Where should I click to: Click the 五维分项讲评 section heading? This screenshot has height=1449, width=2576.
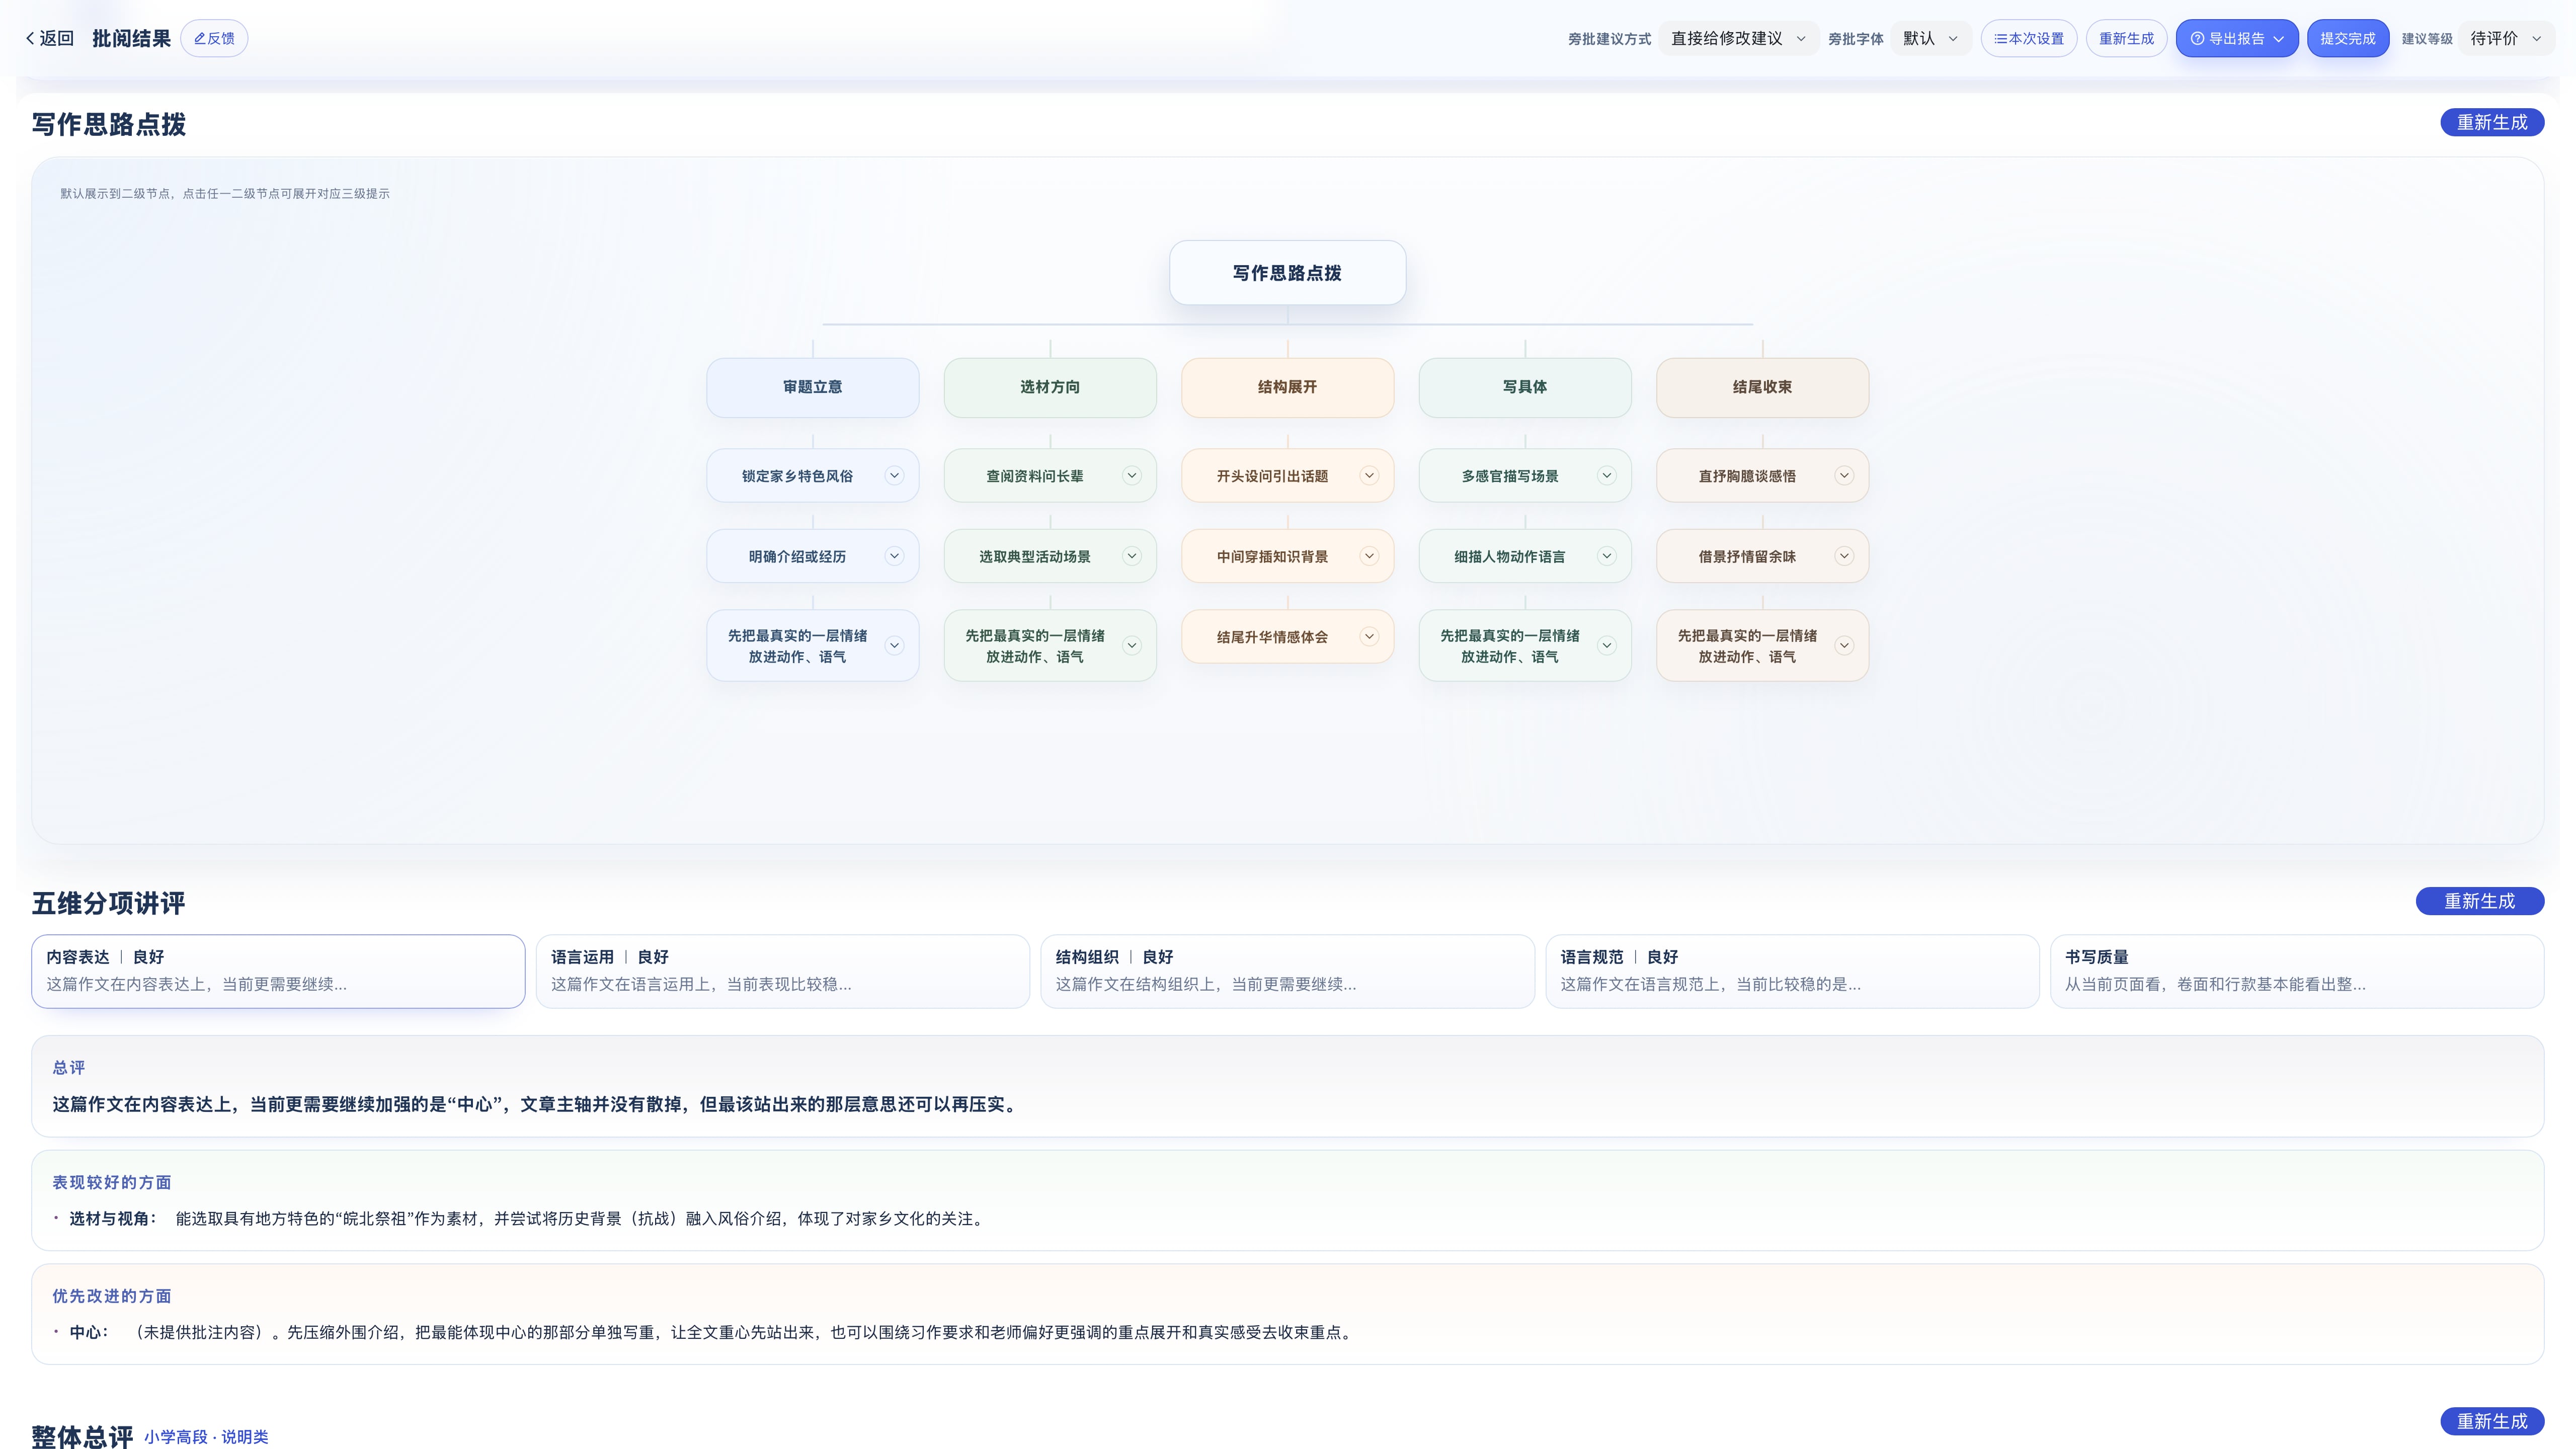108,903
